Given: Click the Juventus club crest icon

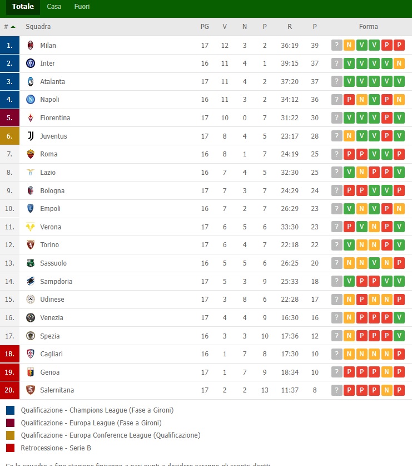Looking at the screenshot, I should pos(31,136).
